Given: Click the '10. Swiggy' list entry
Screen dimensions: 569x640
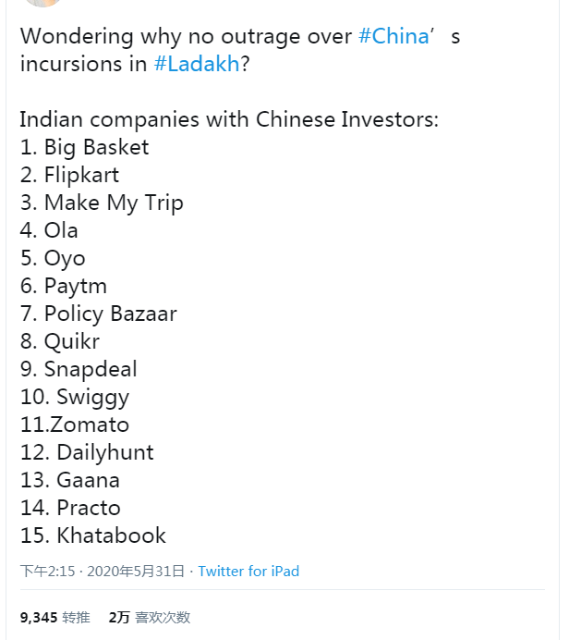Looking at the screenshot, I should click(75, 398).
